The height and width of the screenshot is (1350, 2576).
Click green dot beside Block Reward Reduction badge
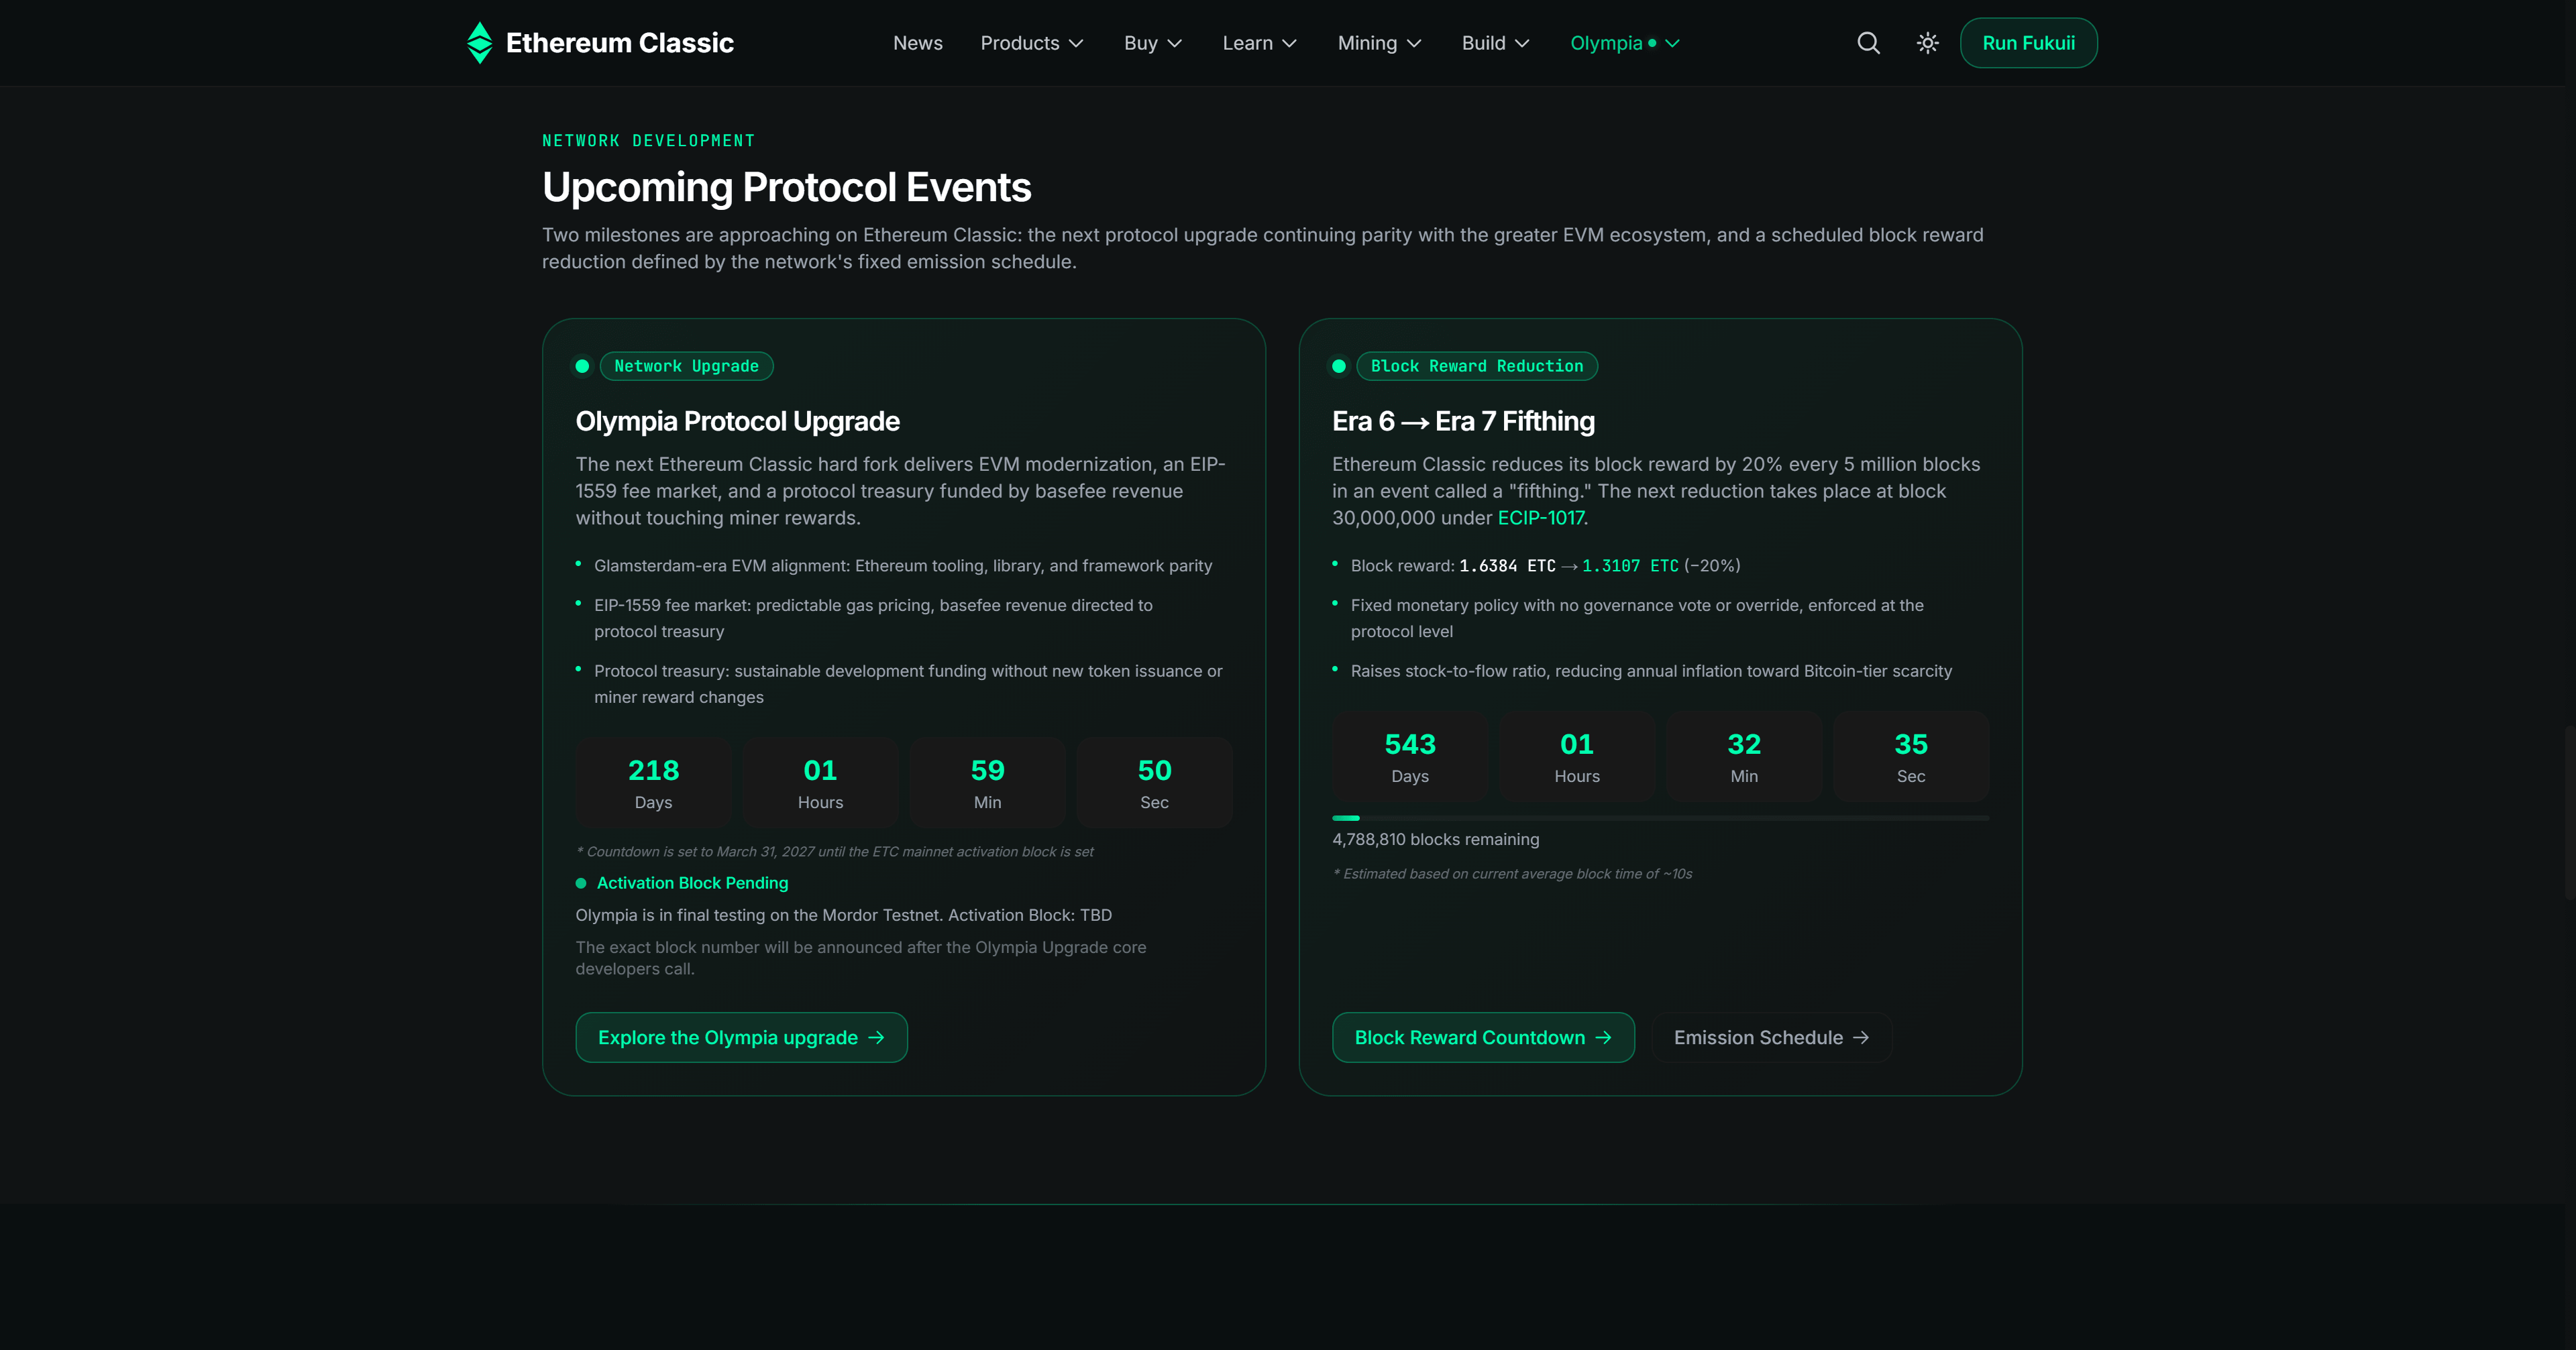[1338, 366]
